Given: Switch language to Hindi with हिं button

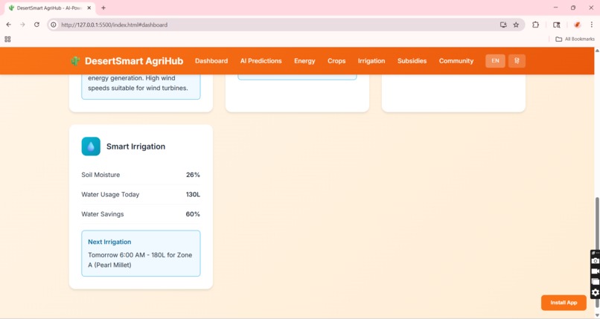Looking at the screenshot, I should (517, 61).
